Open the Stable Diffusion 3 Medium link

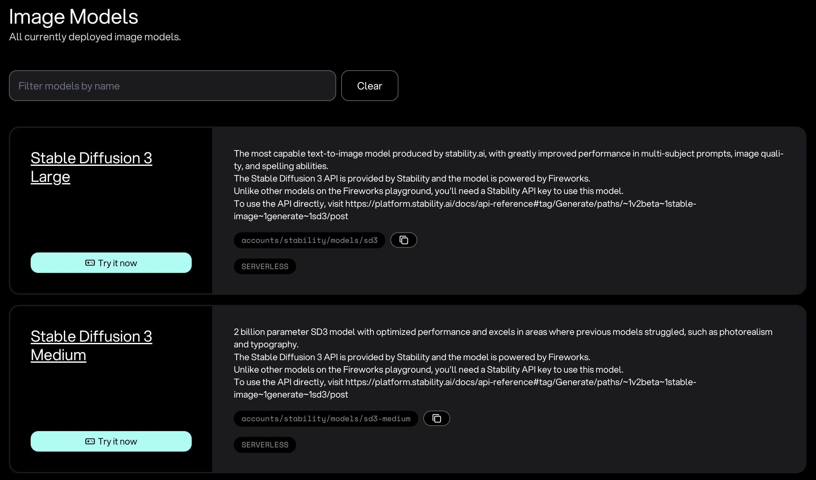[x=91, y=345]
